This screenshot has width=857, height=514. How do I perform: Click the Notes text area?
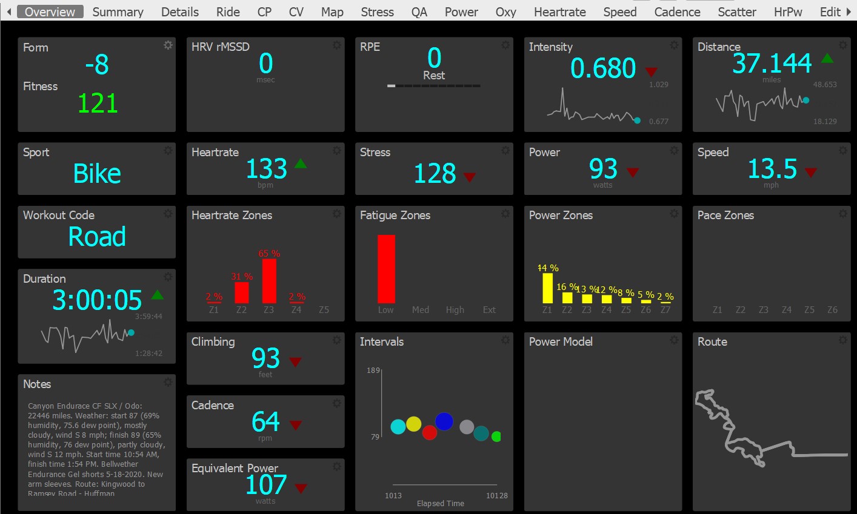coord(96,449)
